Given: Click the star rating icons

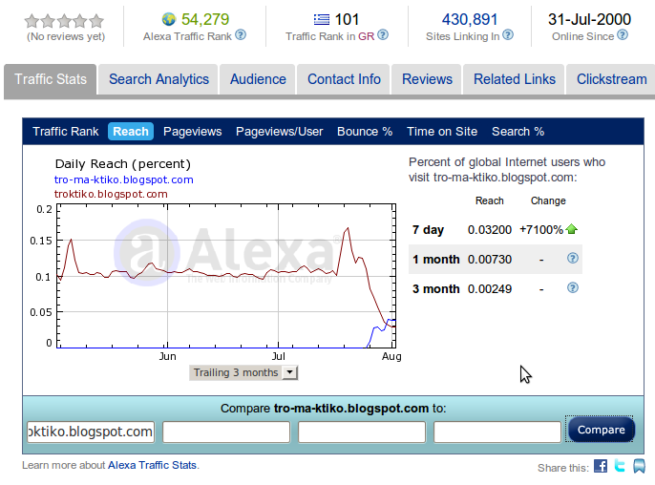Looking at the screenshot, I should 64,21.
